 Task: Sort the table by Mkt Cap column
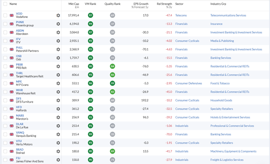pyautogui.click(x=74, y=4)
